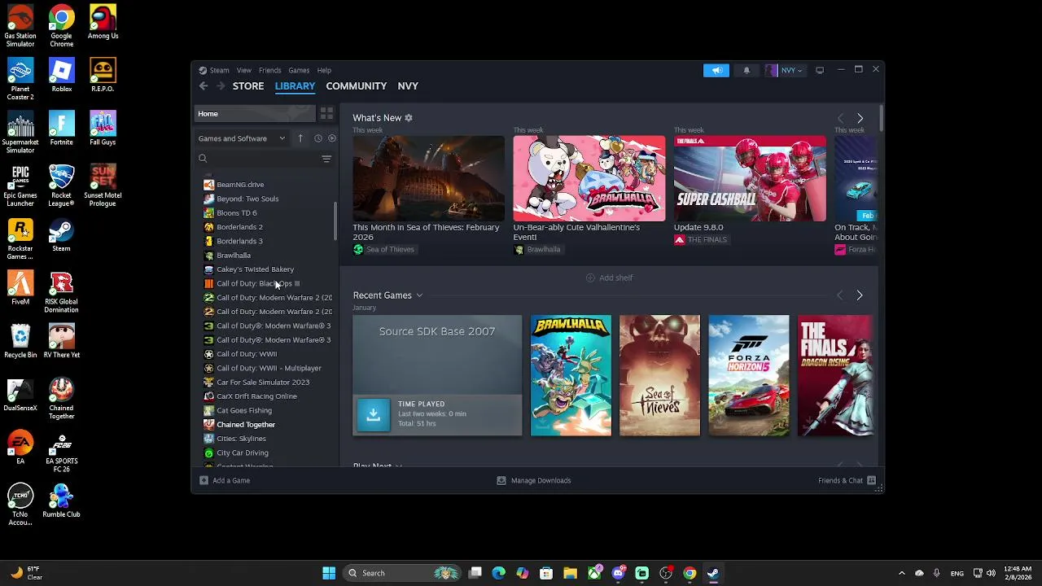Select Car For Sale Simulator 2023
This screenshot has height=586, width=1042.
265,383
